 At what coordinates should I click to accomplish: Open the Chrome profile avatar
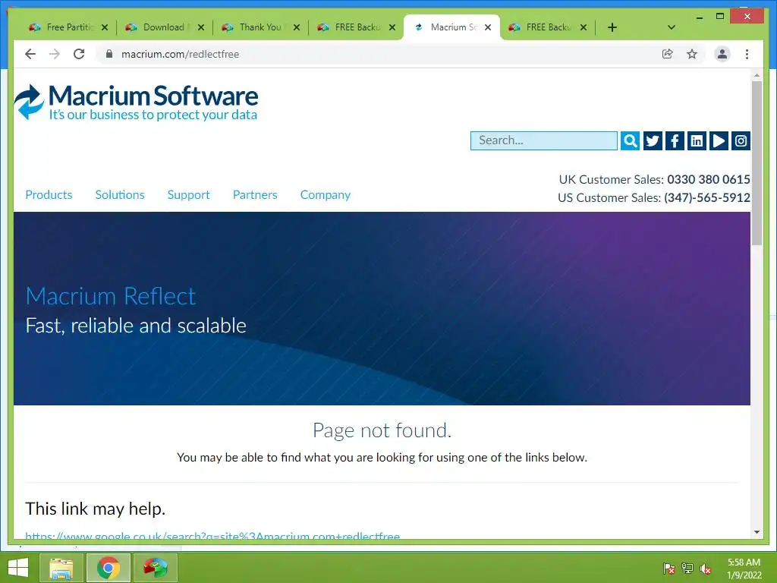click(722, 54)
